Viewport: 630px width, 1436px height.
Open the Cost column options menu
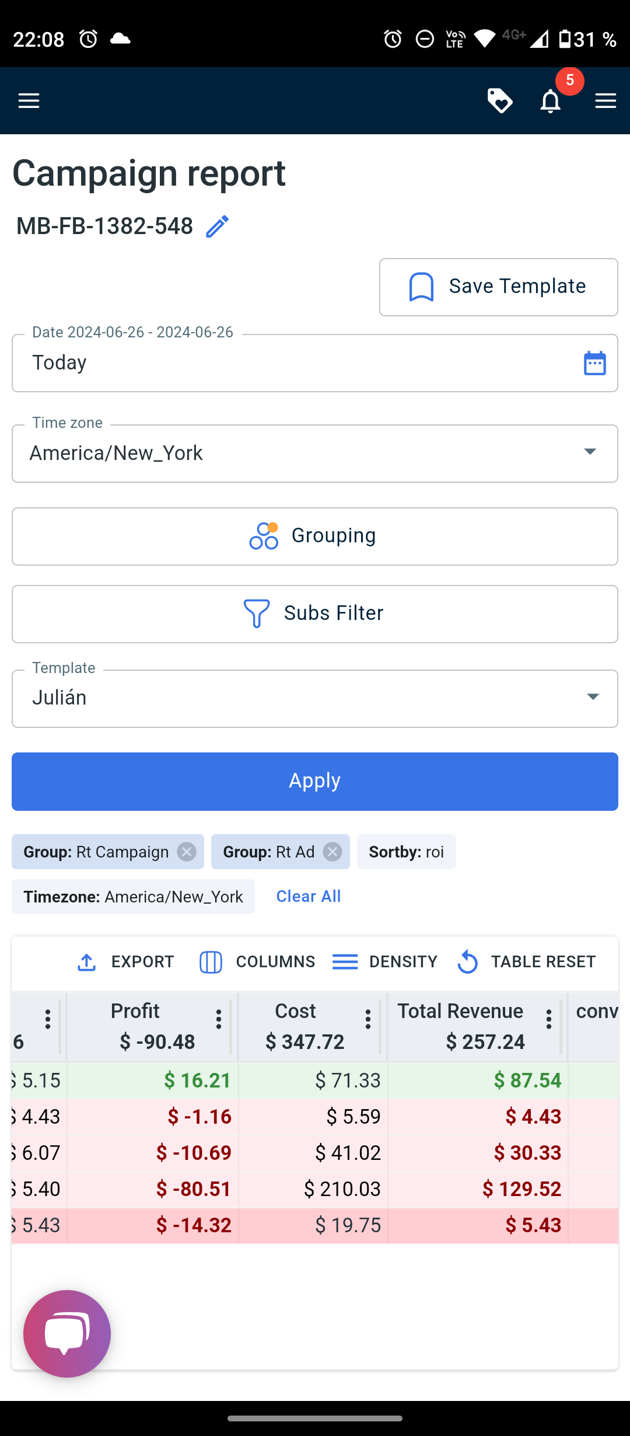[x=367, y=1019]
